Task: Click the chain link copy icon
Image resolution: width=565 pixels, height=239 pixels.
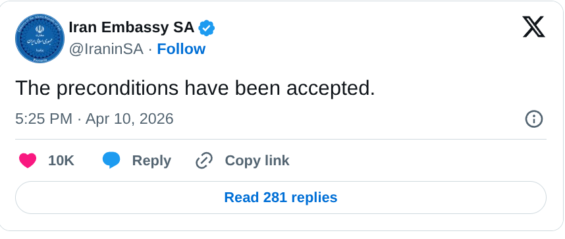Action: click(x=204, y=161)
